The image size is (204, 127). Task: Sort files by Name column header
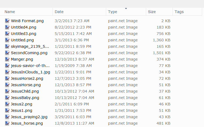pos(10,12)
